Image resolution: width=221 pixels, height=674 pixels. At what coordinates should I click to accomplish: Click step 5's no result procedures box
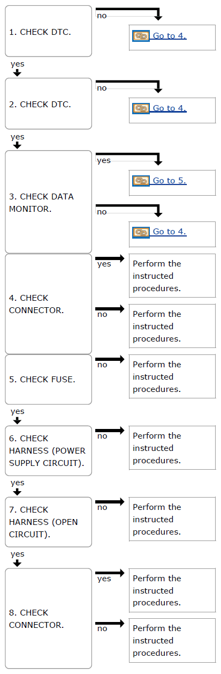coord(172,376)
